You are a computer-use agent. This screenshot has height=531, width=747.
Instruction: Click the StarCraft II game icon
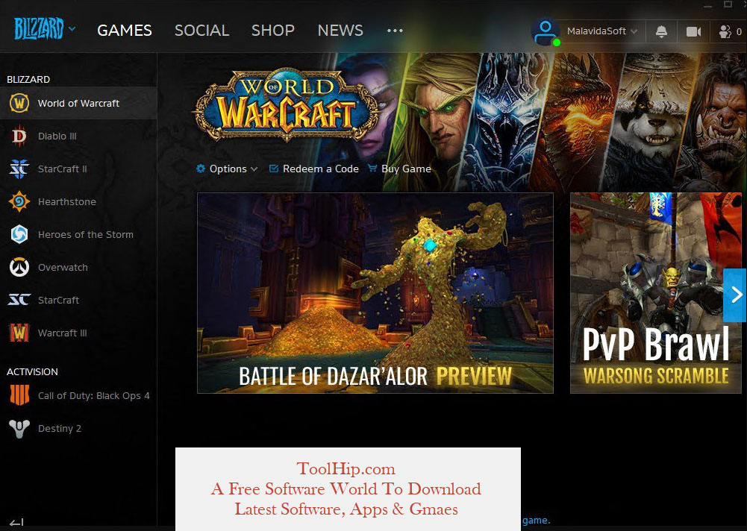point(19,169)
